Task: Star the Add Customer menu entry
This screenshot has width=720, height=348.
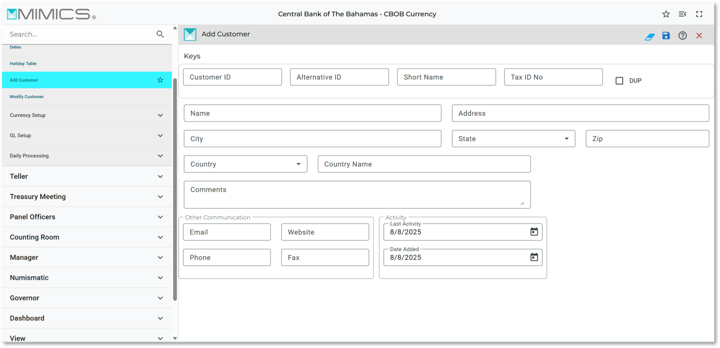Action: [160, 80]
